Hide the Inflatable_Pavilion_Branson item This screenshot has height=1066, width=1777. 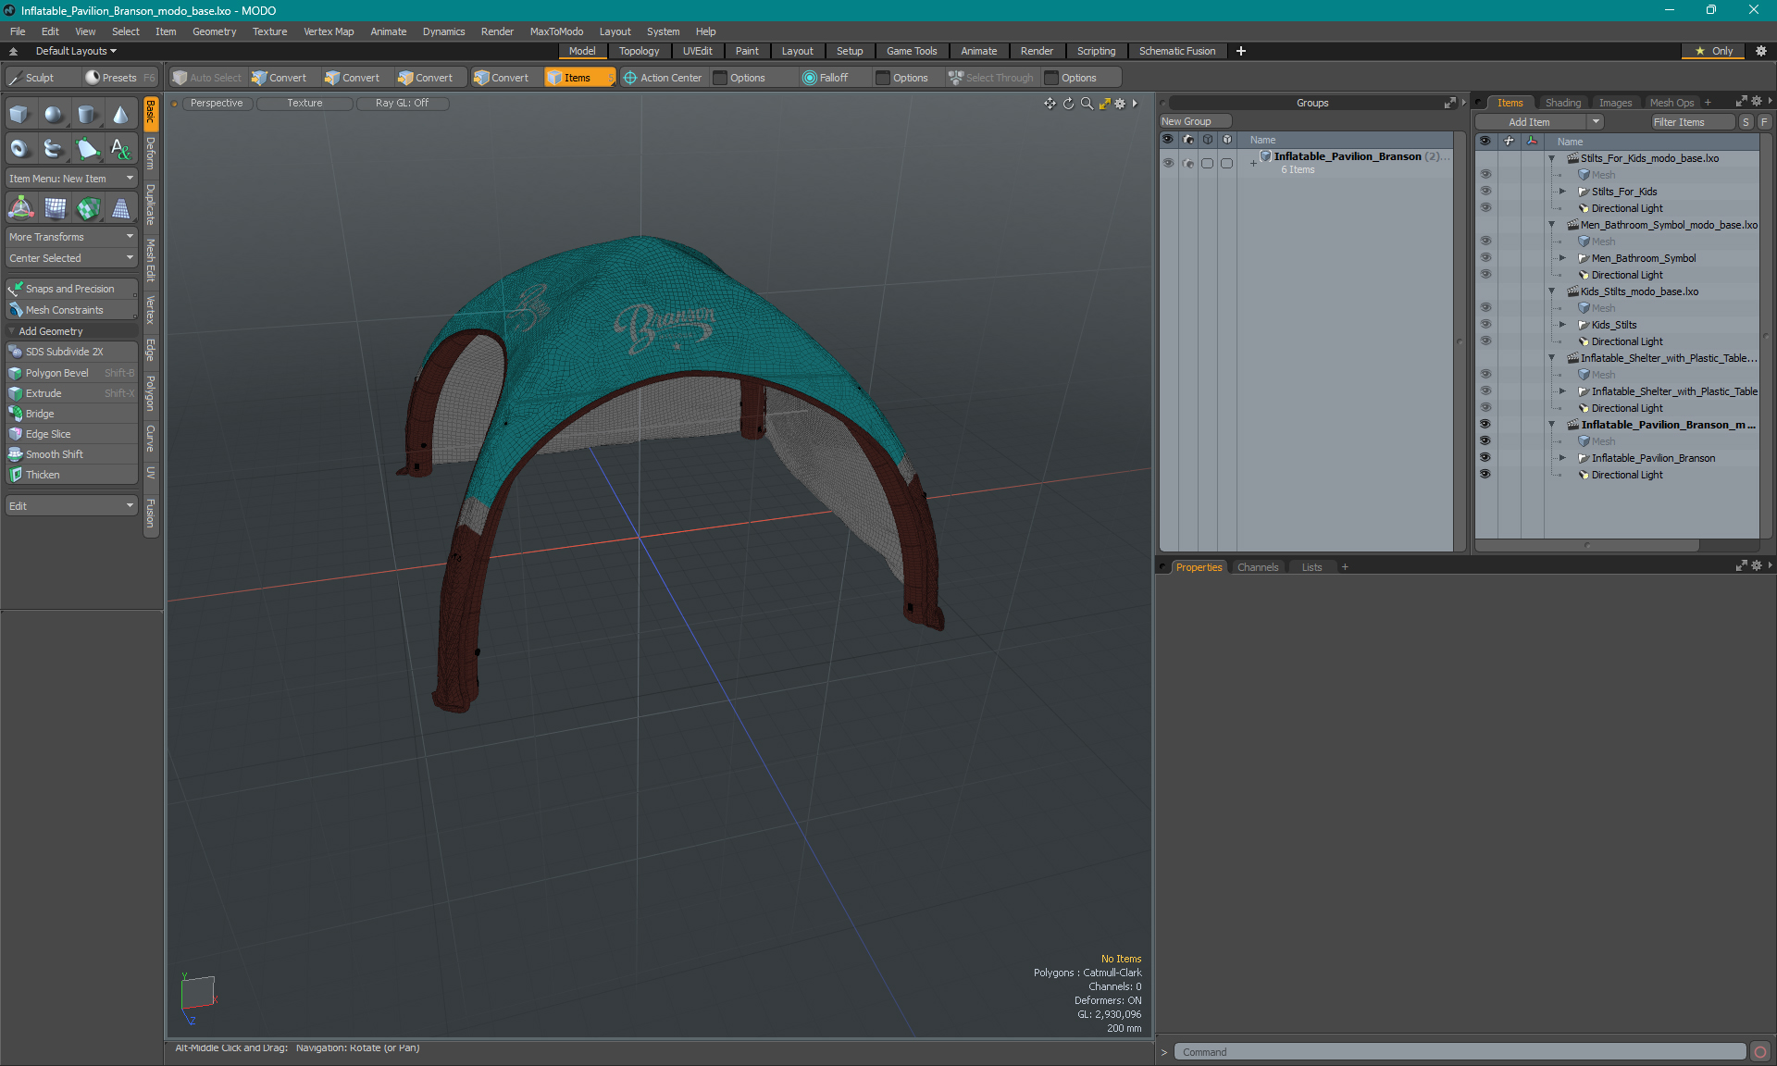pos(1485,458)
